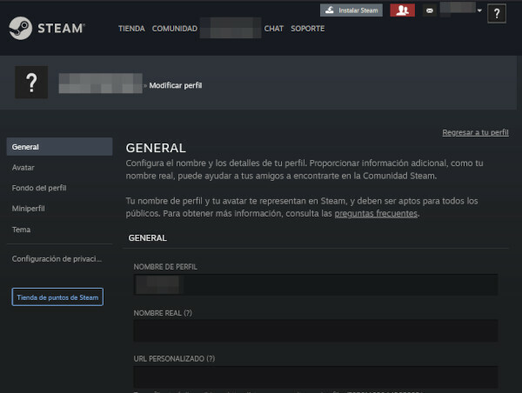Image resolution: width=522 pixels, height=393 pixels.
Task: Click the Instalar Steam button
Action: tap(351, 10)
